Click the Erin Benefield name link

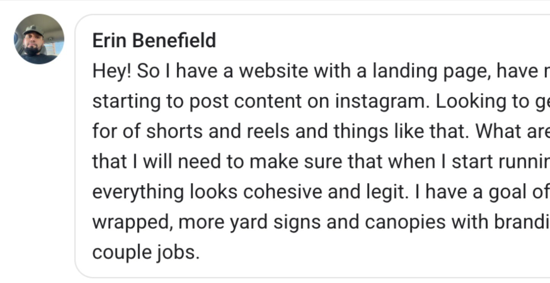tap(154, 40)
